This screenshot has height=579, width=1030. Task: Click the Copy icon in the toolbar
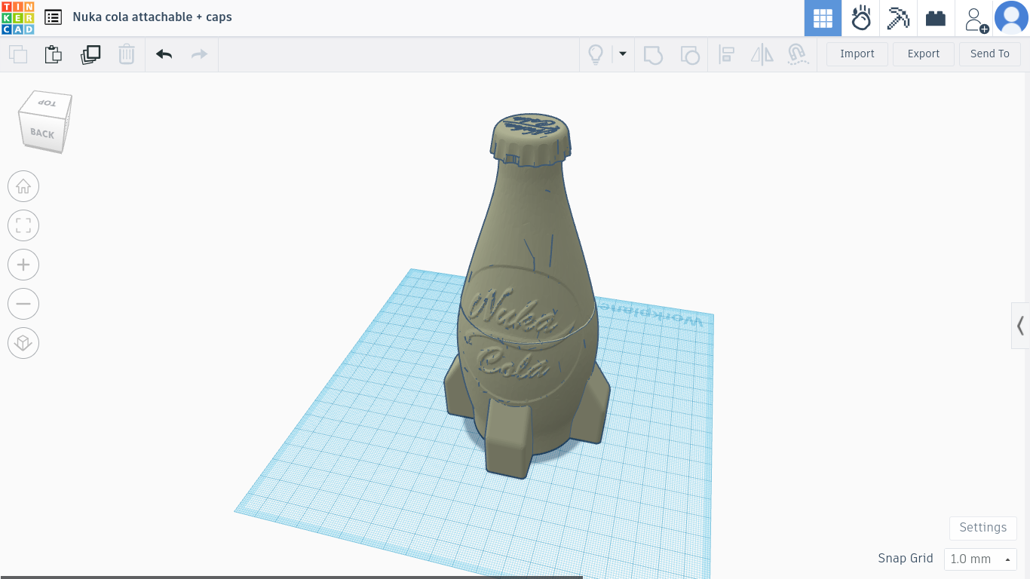18,54
